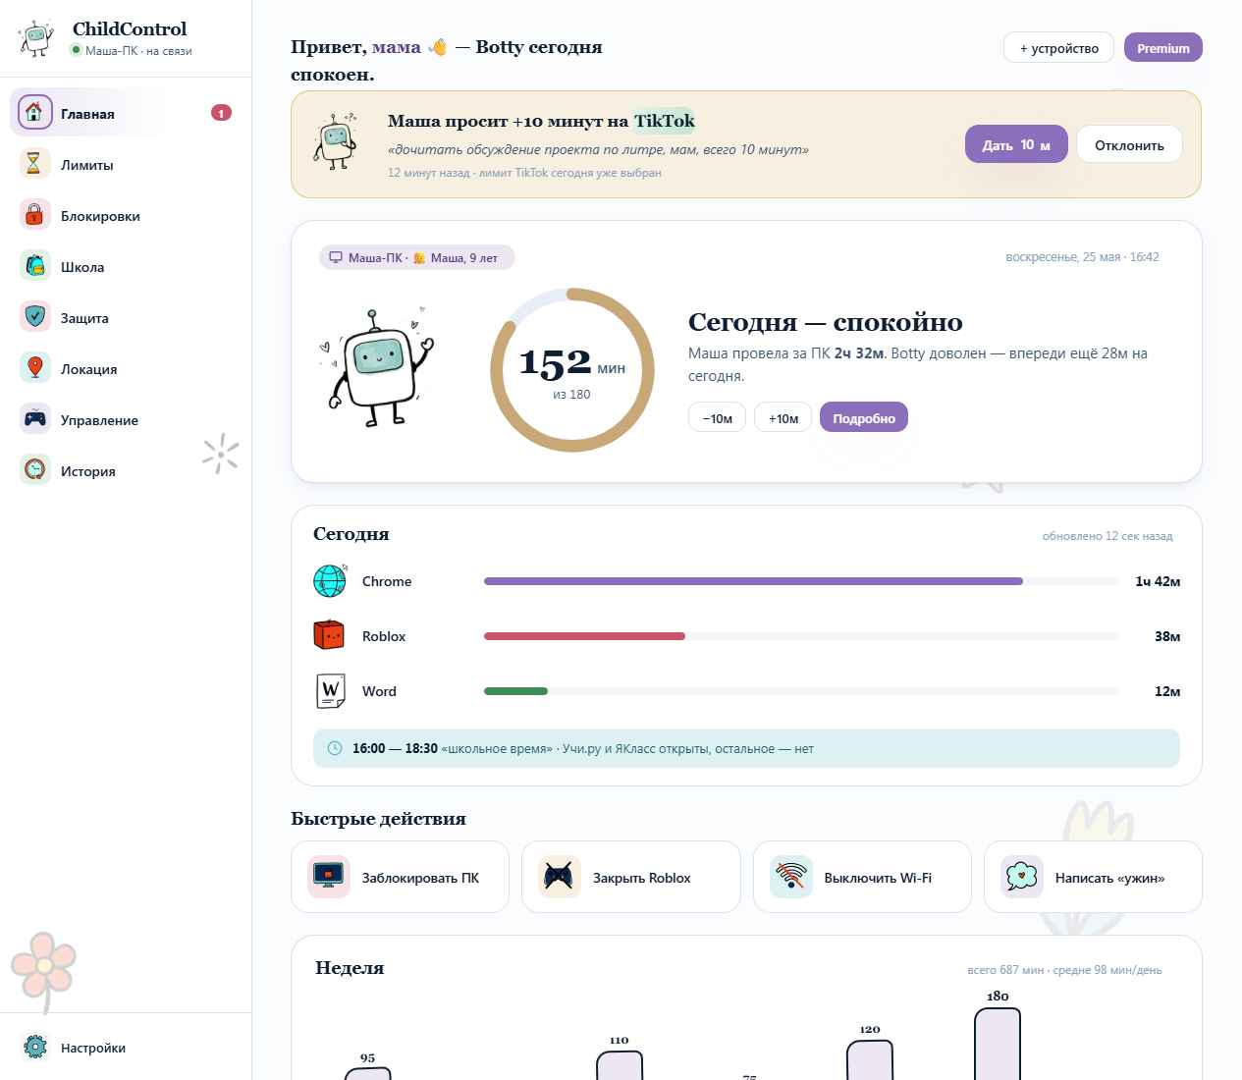Open the Управление page
Screen dimensions: 1242x1080
tap(126, 418)
